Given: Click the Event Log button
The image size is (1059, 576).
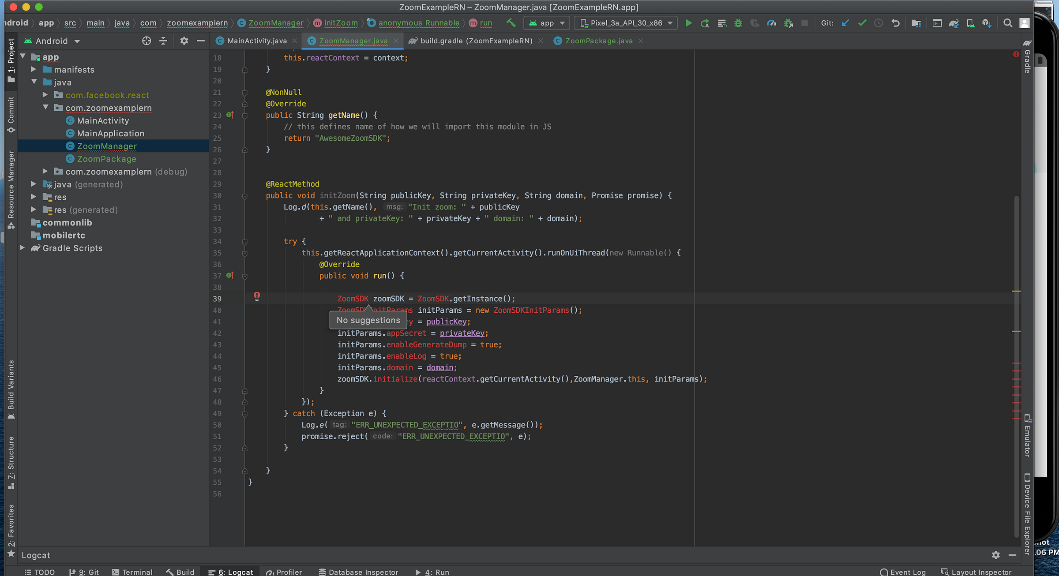Looking at the screenshot, I should click(903, 572).
